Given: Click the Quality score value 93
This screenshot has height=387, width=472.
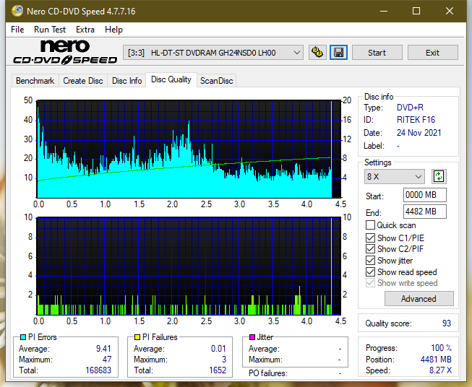Looking at the screenshot, I should pos(447,323).
